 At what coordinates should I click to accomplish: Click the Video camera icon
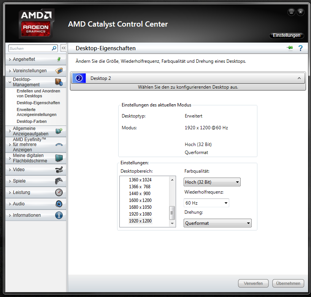(x=59, y=170)
